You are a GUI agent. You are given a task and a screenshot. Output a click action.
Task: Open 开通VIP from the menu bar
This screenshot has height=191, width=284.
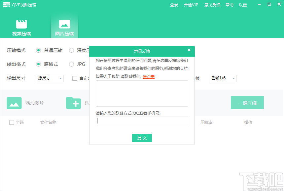click(191, 5)
